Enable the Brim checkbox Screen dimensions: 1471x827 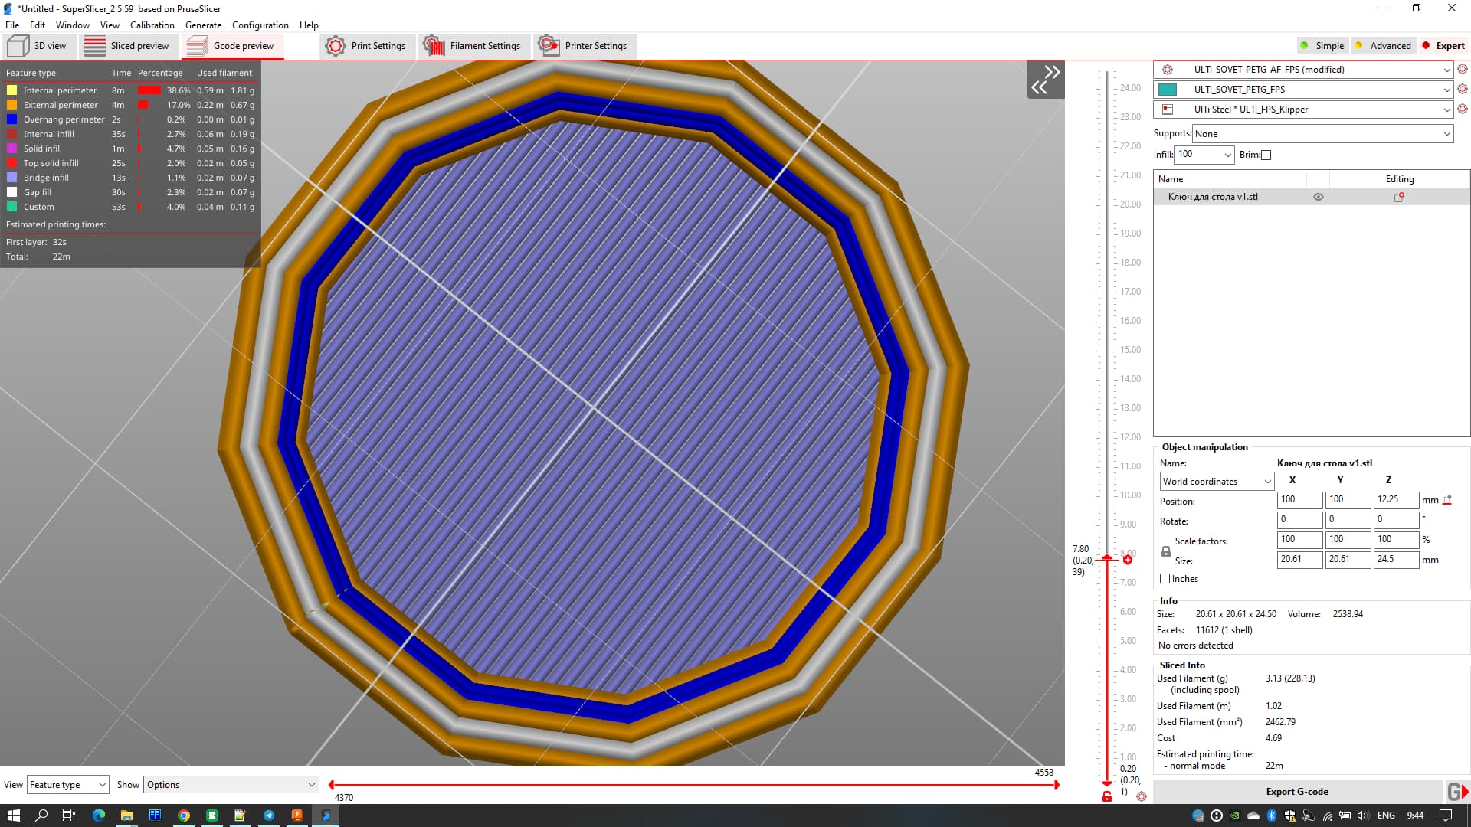point(1266,155)
